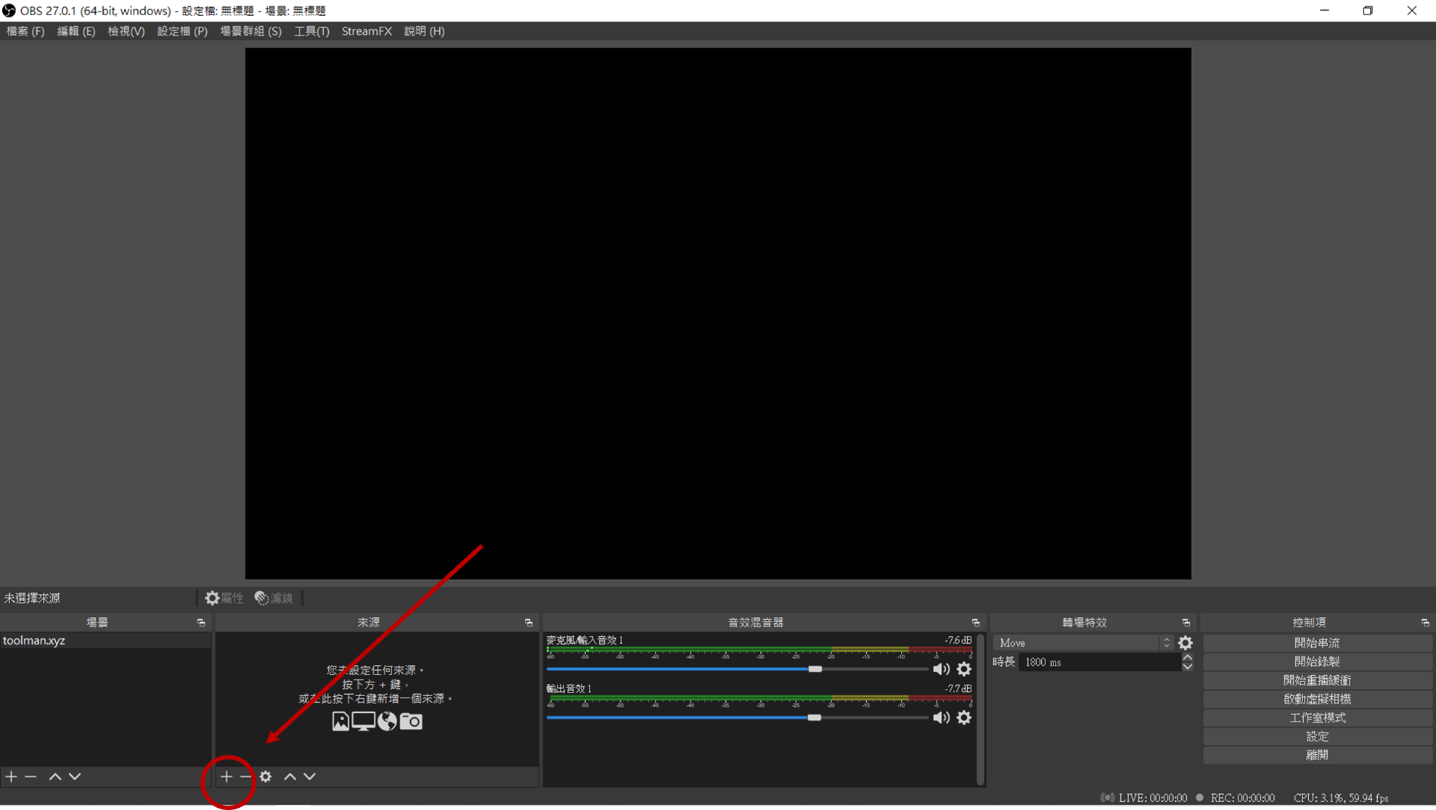Viewport: 1436px width, 810px height.
Task: Open 麥克風/輸入音效 1 settings gear
Action: tap(963, 669)
